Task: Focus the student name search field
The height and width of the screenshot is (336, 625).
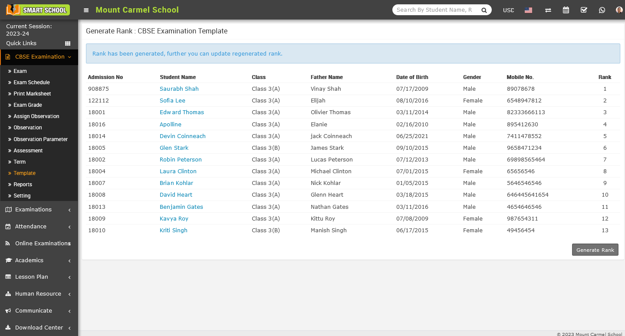Action: click(434, 10)
